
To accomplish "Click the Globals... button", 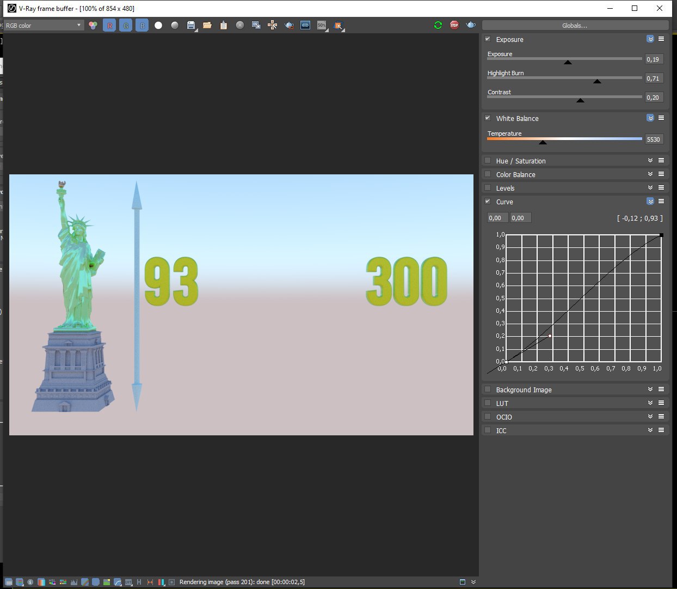I will [x=575, y=26].
